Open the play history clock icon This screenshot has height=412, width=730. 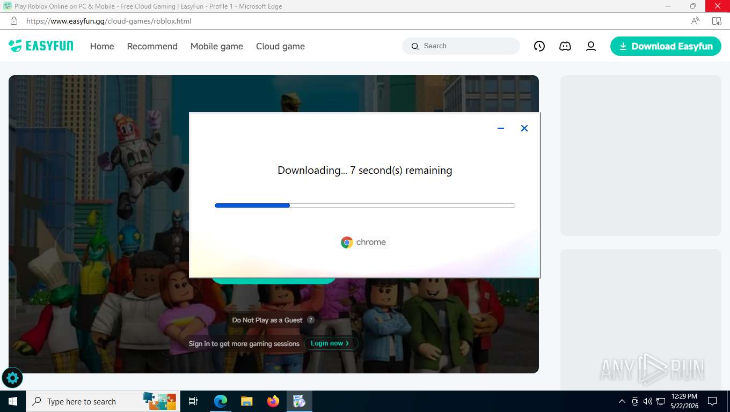(x=539, y=46)
